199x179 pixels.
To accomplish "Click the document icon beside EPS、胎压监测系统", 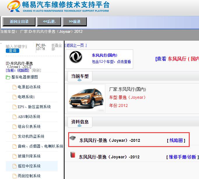I will pyautogui.click(x=15, y=107).
